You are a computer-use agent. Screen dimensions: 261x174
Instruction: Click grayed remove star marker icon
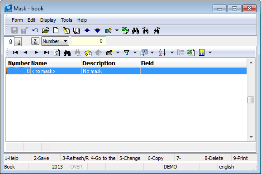[99, 53]
